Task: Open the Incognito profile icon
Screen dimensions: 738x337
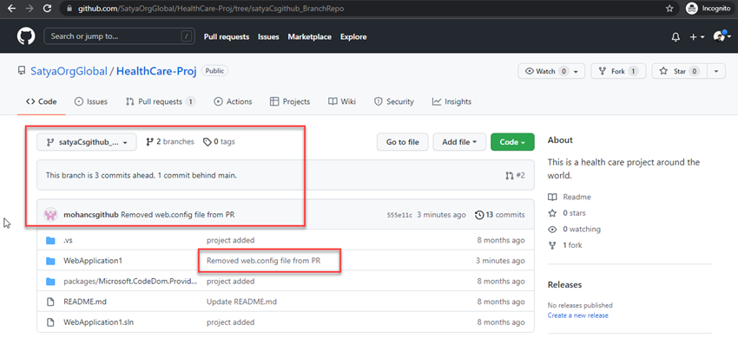Action: (x=691, y=9)
